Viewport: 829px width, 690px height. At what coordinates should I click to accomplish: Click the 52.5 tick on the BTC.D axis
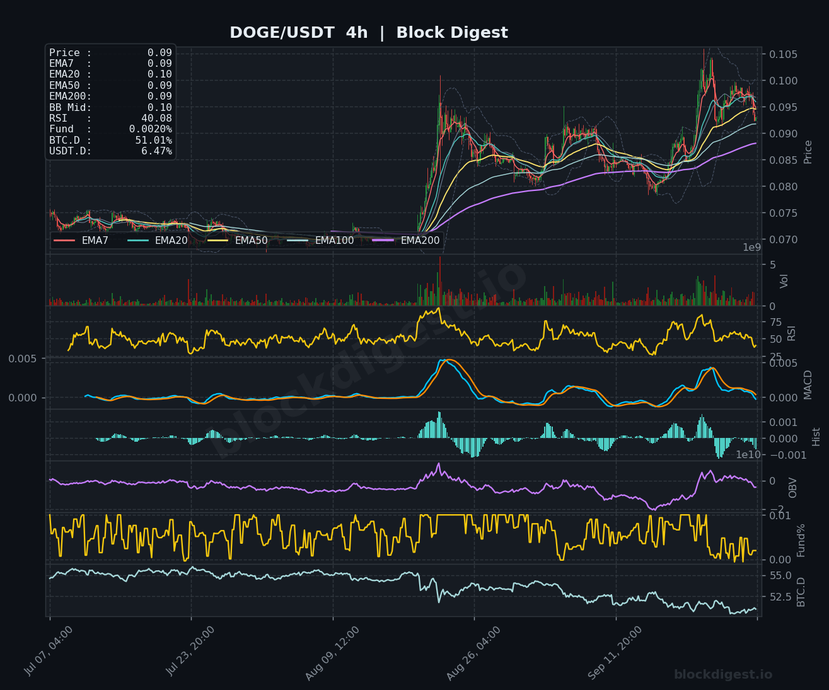pyautogui.click(x=780, y=597)
